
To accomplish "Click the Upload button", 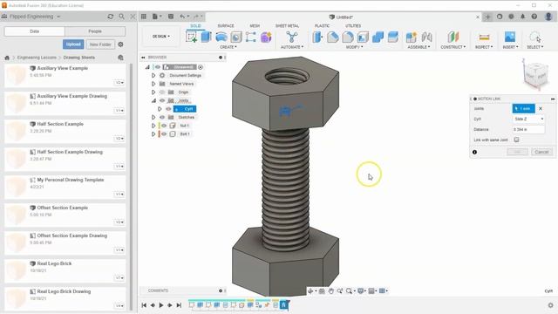I will tap(73, 44).
